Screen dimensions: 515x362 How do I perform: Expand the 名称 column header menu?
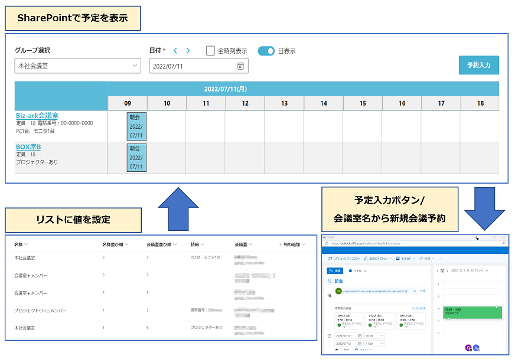(26, 244)
